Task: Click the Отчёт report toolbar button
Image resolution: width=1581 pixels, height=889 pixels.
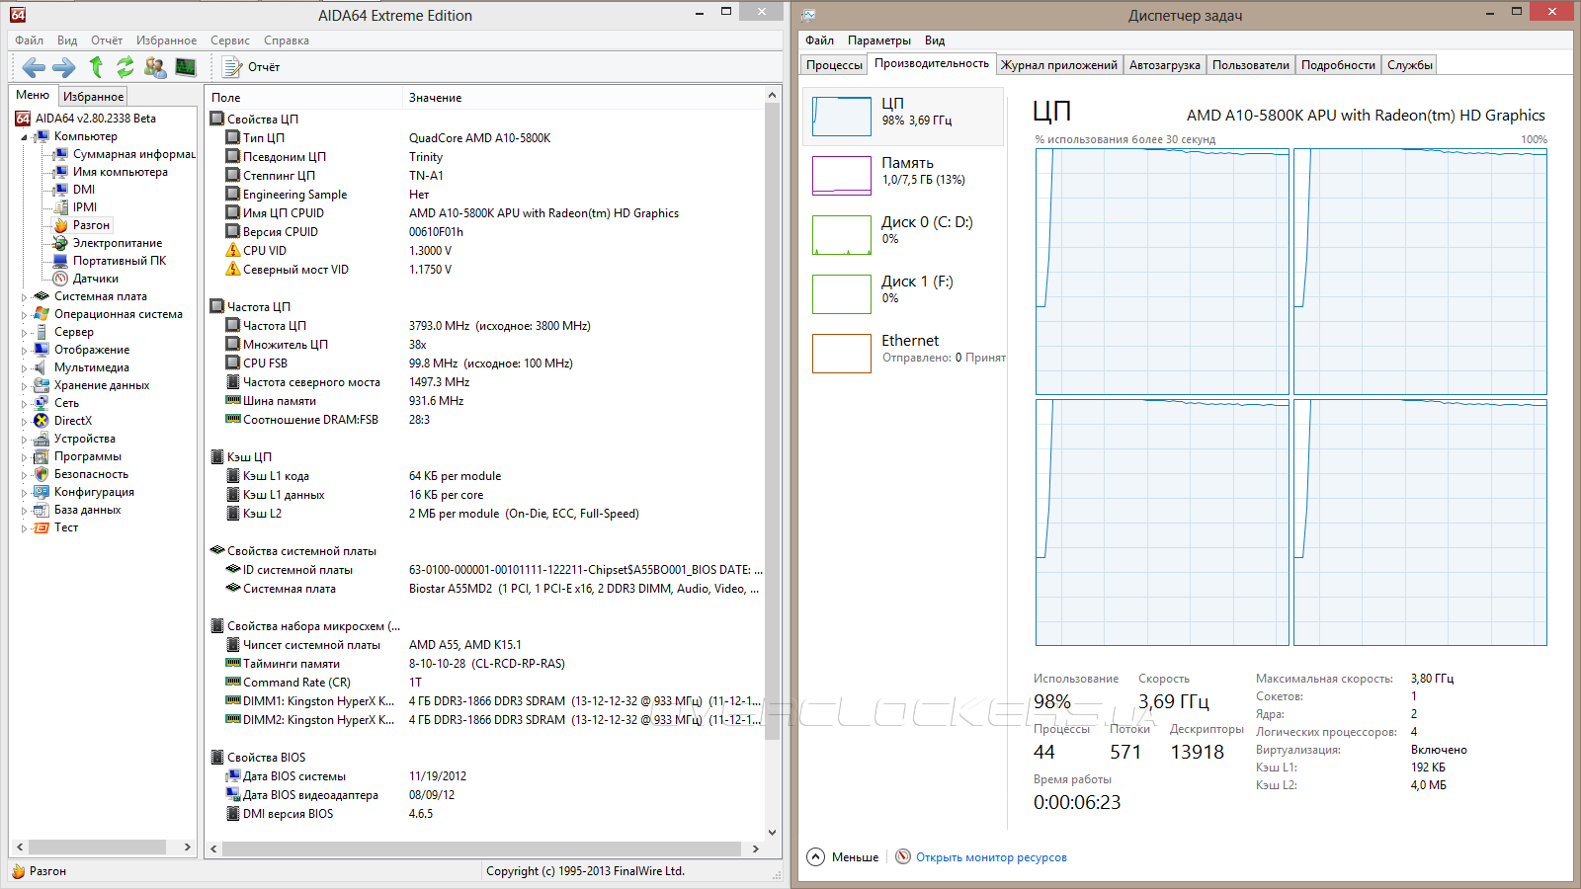Action: 251,67
